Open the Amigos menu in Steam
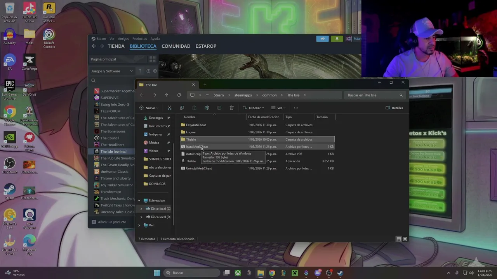This screenshot has width=497, height=279. coord(123,39)
